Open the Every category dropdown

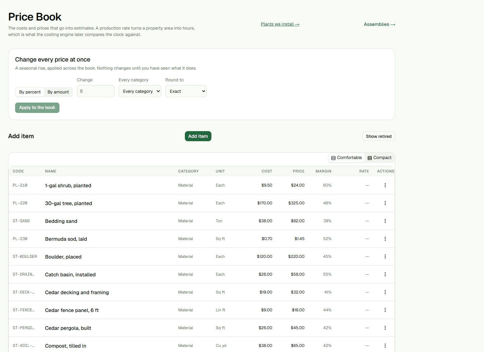[140, 91]
